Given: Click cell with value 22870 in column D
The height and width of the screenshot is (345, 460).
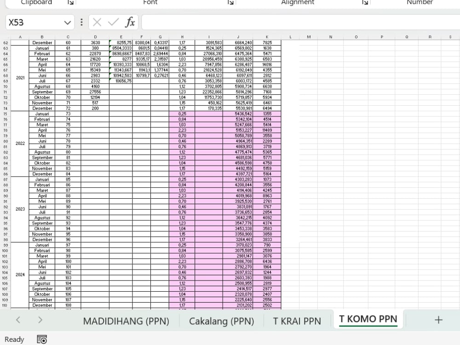Looking at the screenshot, I should (x=95, y=54).
